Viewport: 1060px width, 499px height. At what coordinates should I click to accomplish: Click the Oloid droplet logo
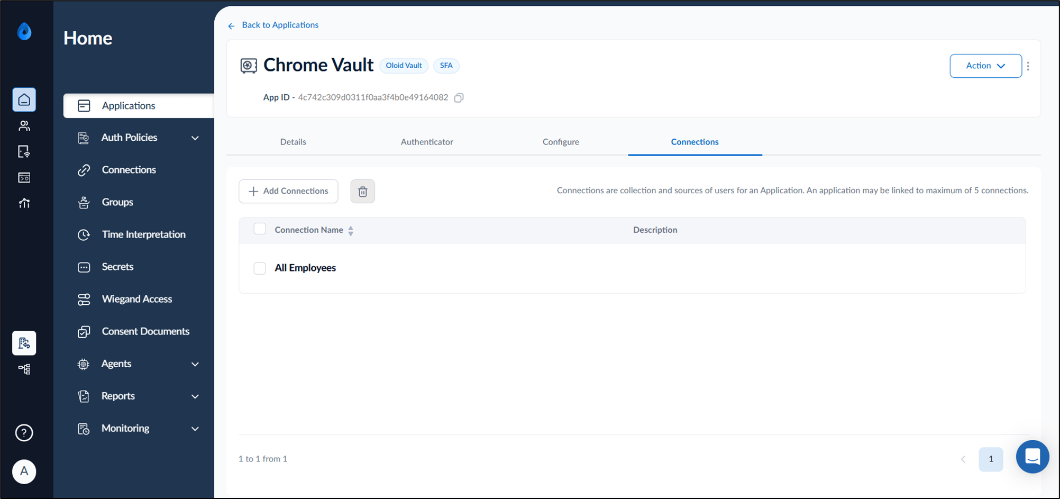coord(24,32)
